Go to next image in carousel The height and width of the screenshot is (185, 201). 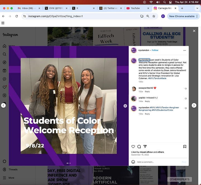125,106
